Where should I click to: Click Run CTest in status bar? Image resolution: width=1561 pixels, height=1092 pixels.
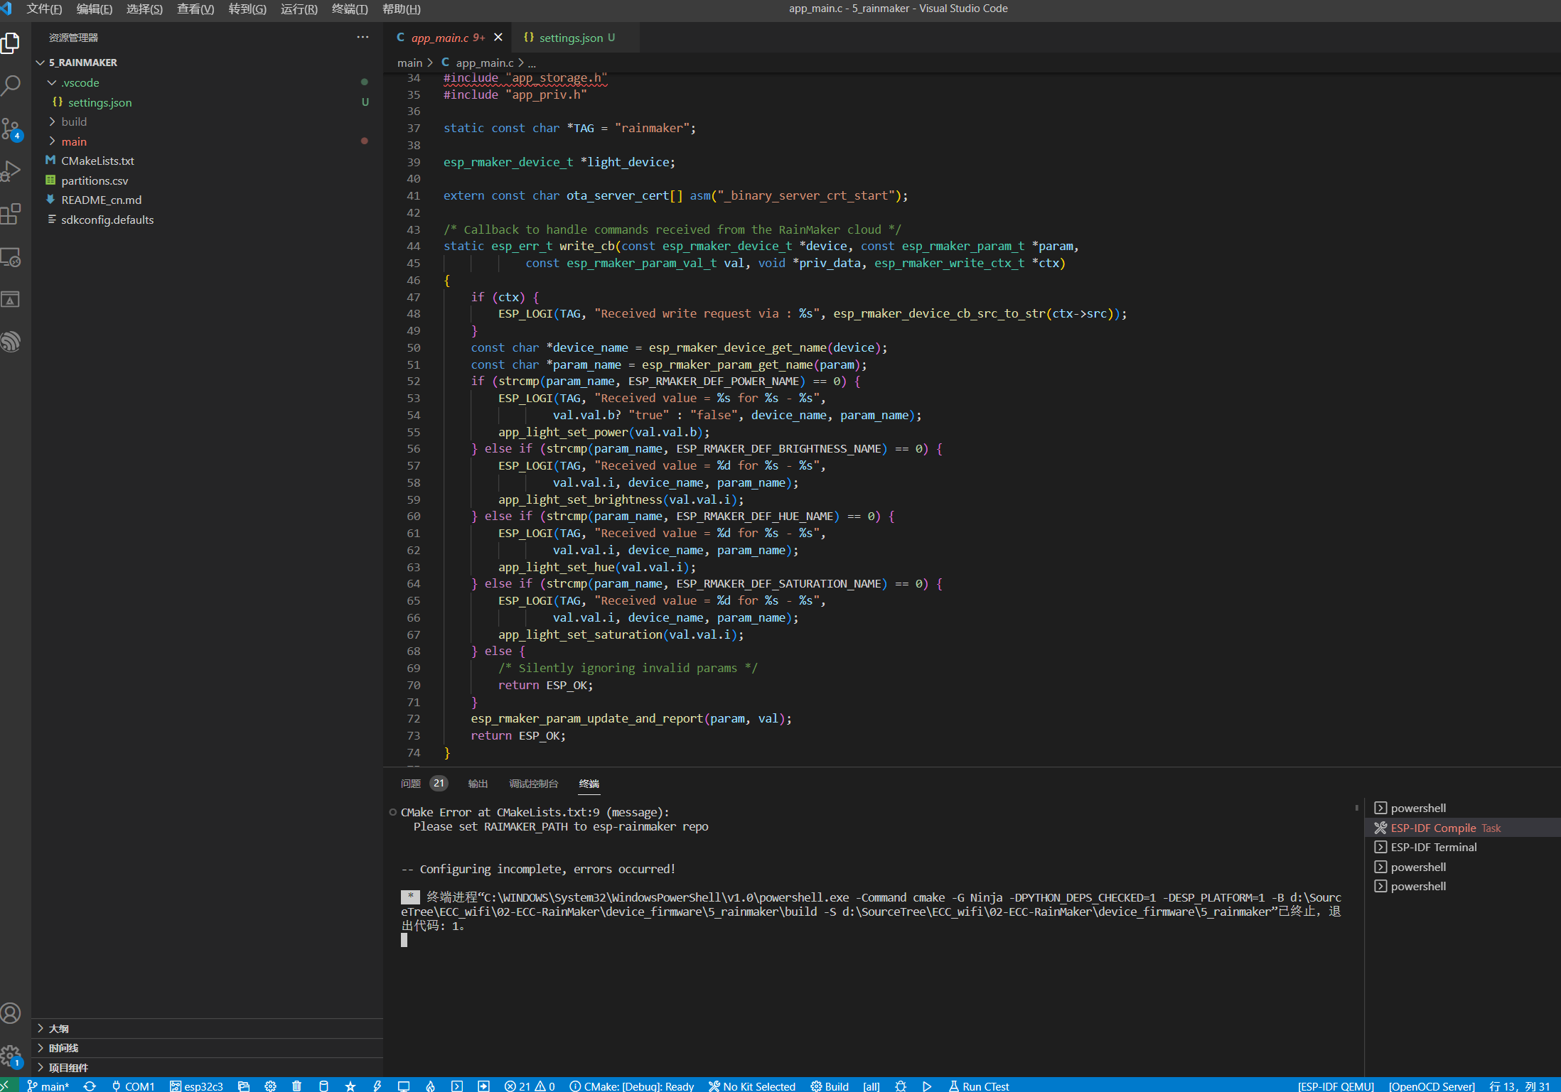pos(979,1086)
